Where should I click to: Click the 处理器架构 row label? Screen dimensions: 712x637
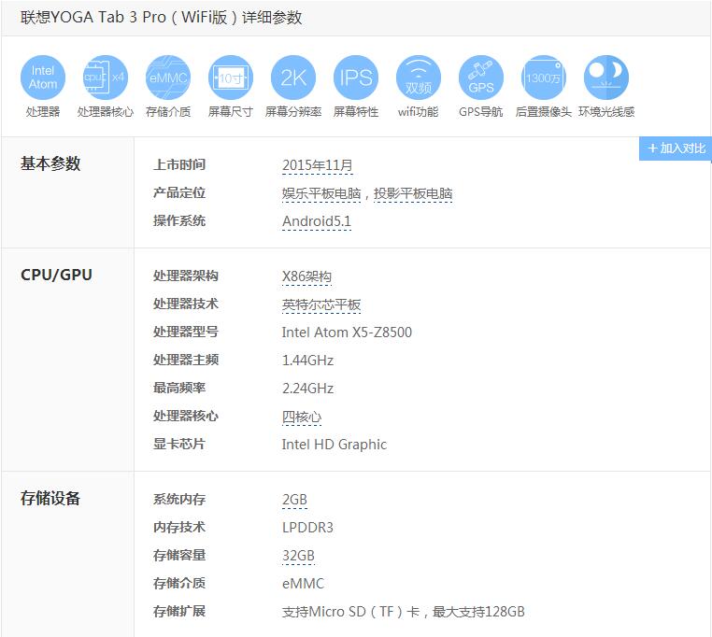pyautogui.click(x=186, y=276)
